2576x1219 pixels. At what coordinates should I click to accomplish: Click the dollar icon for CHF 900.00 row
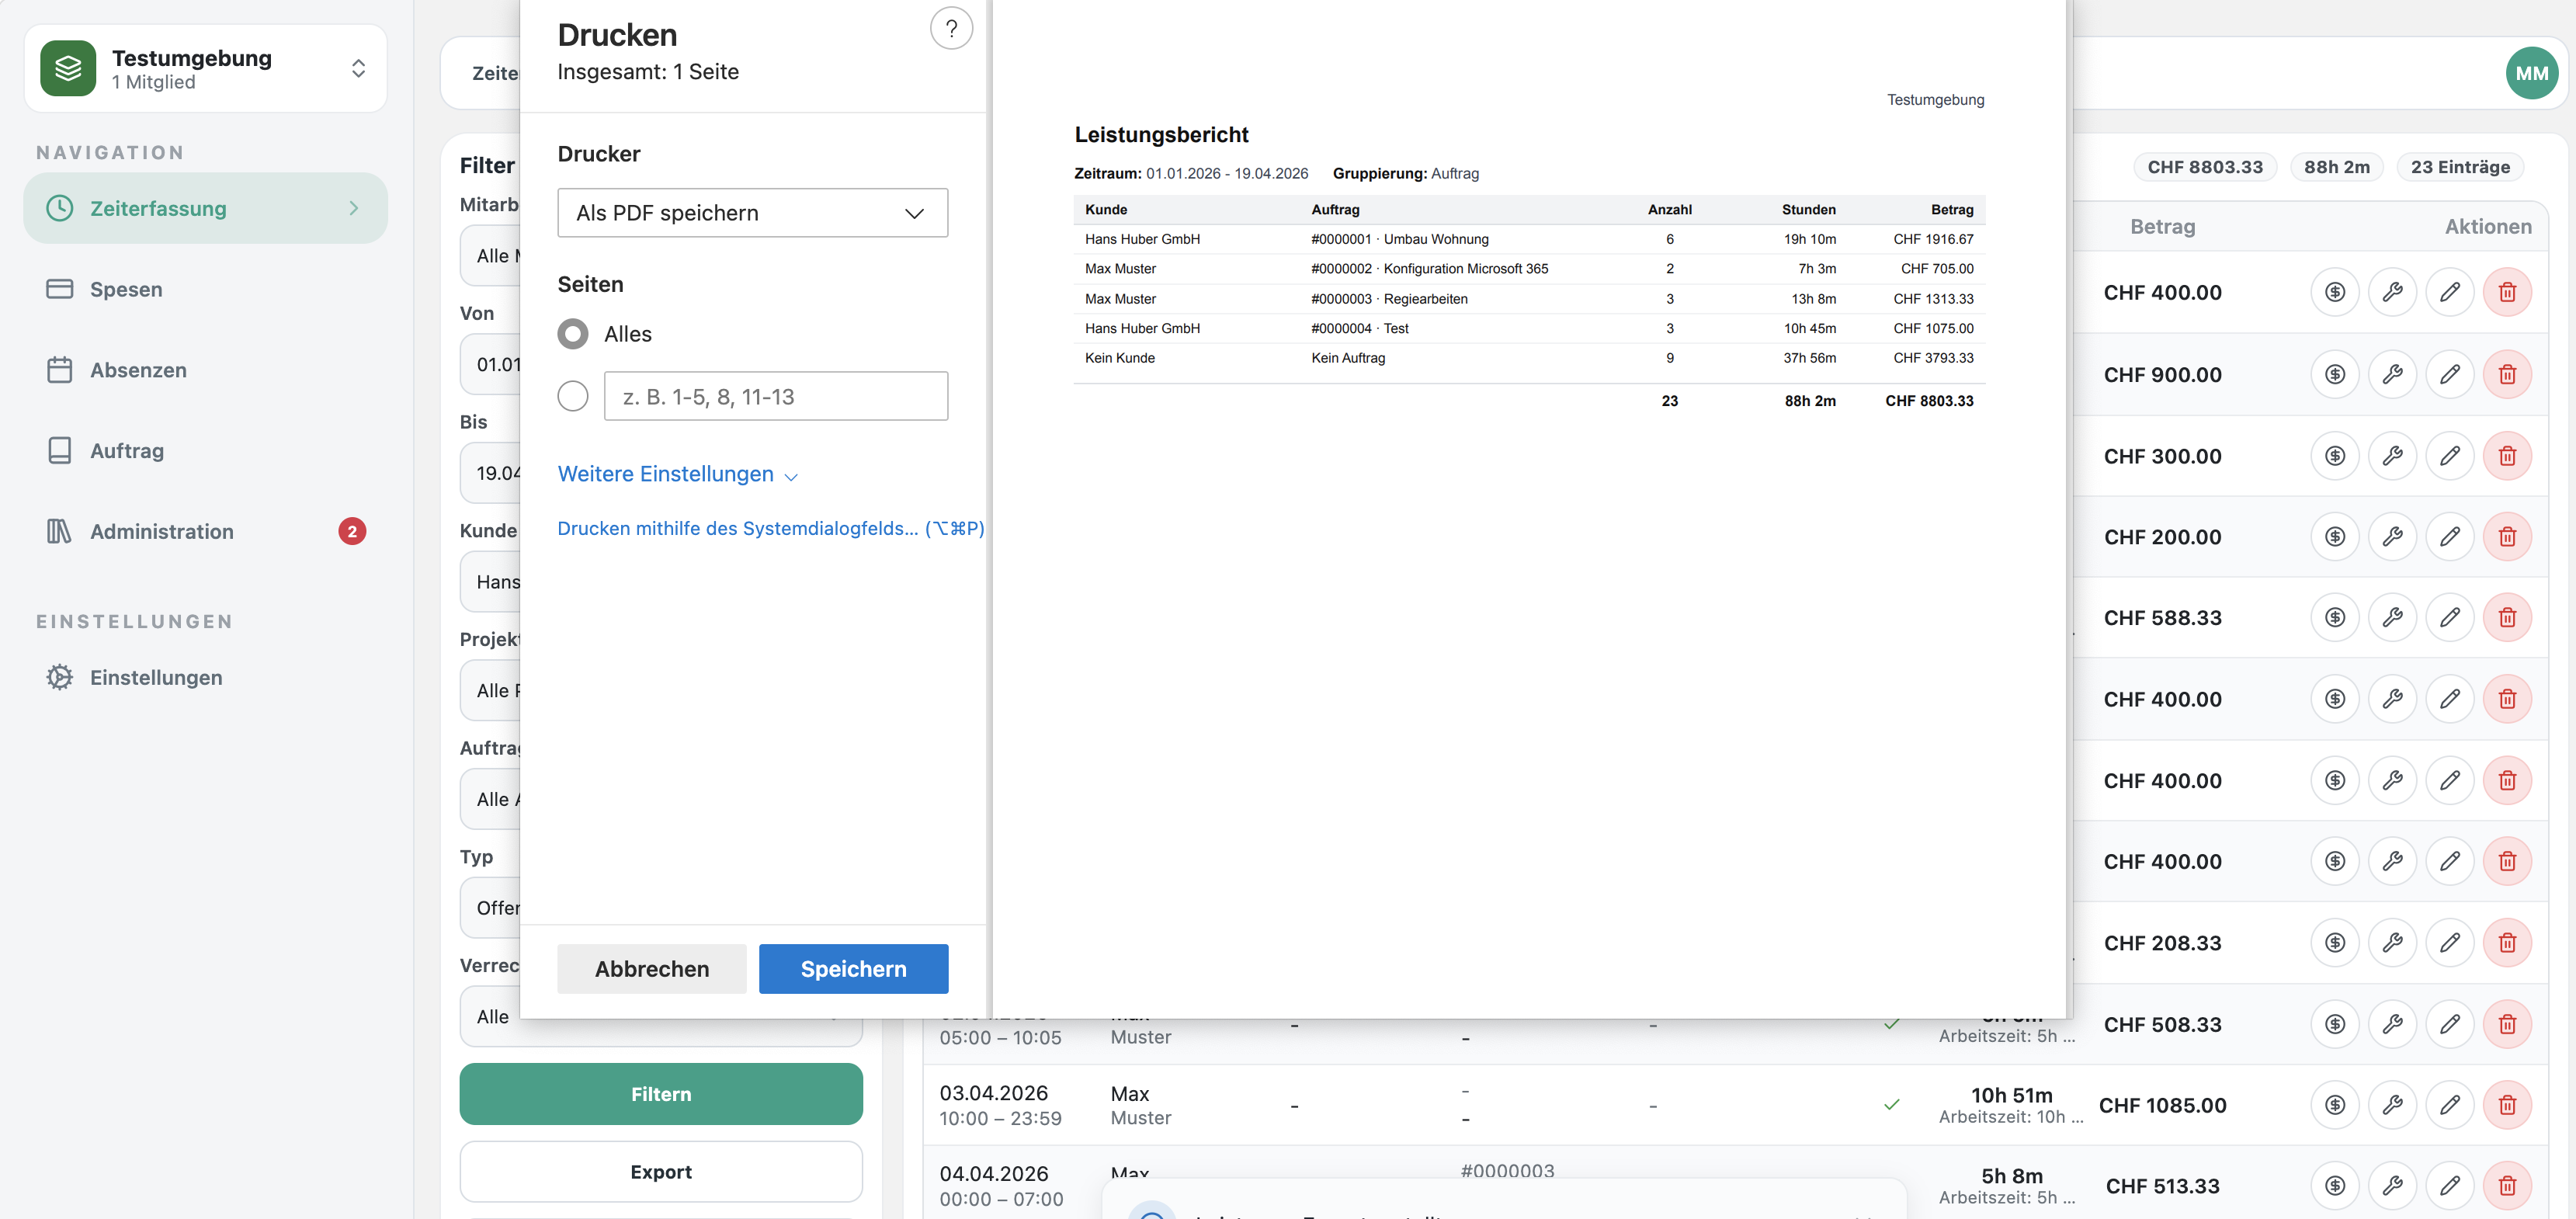point(2334,374)
